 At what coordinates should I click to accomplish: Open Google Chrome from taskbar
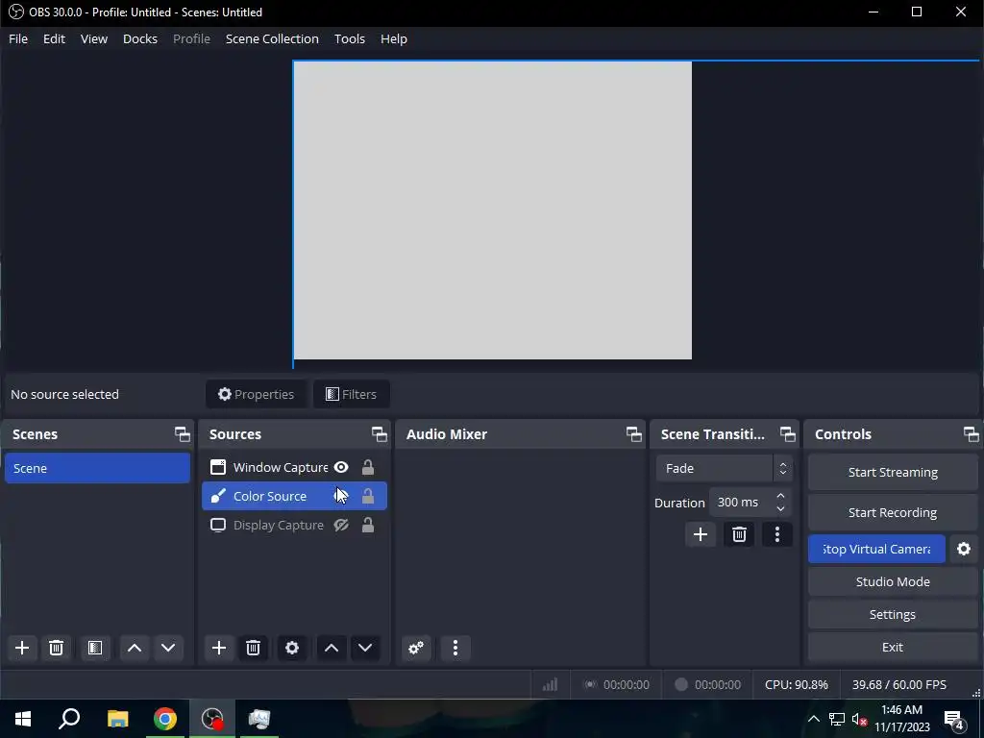(165, 719)
